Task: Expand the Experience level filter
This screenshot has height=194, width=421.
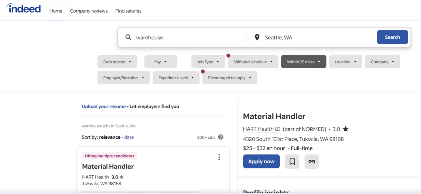Action: pos(176,78)
